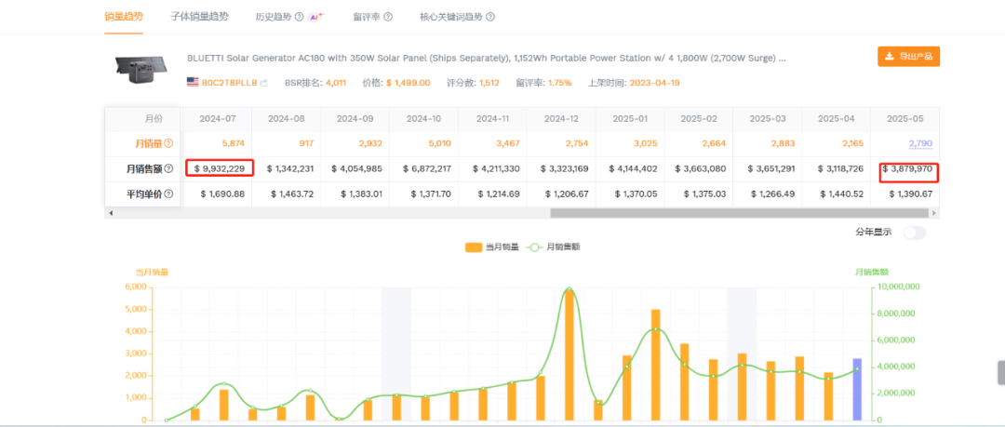Open the 历史趋势 tab
This screenshot has height=427, width=1005.
(x=274, y=17)
